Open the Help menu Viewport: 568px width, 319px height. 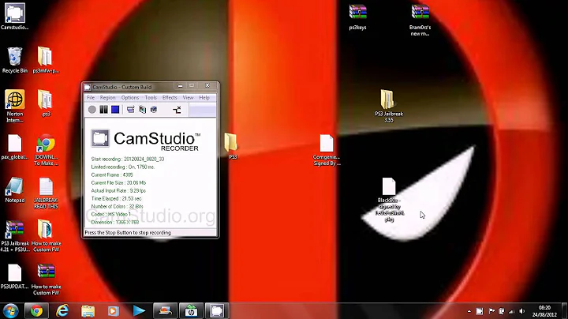pyautogui.click(x=204, y=97)
